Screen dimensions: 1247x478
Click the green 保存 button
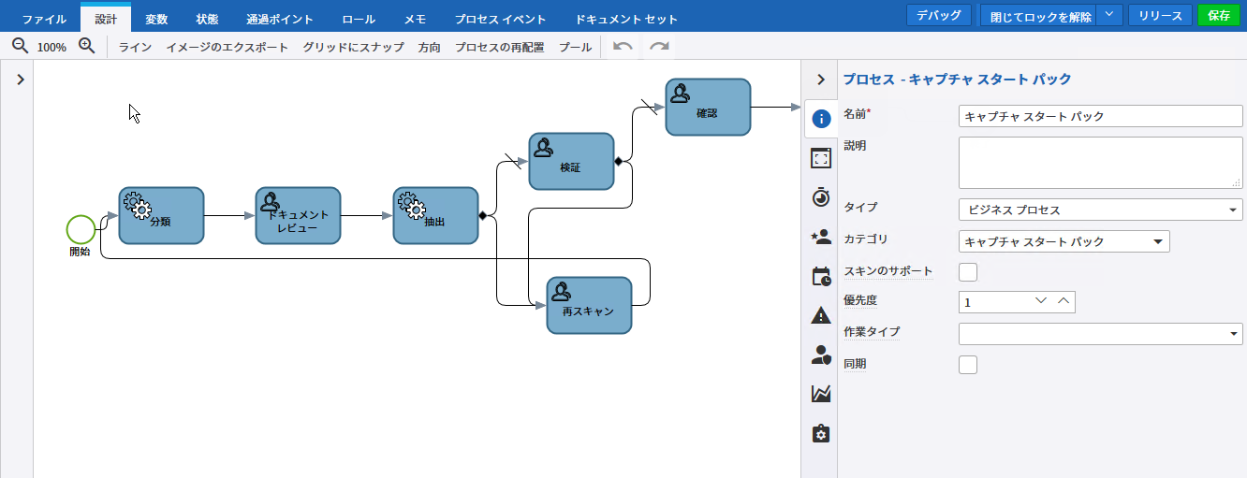pos(1218,16)
